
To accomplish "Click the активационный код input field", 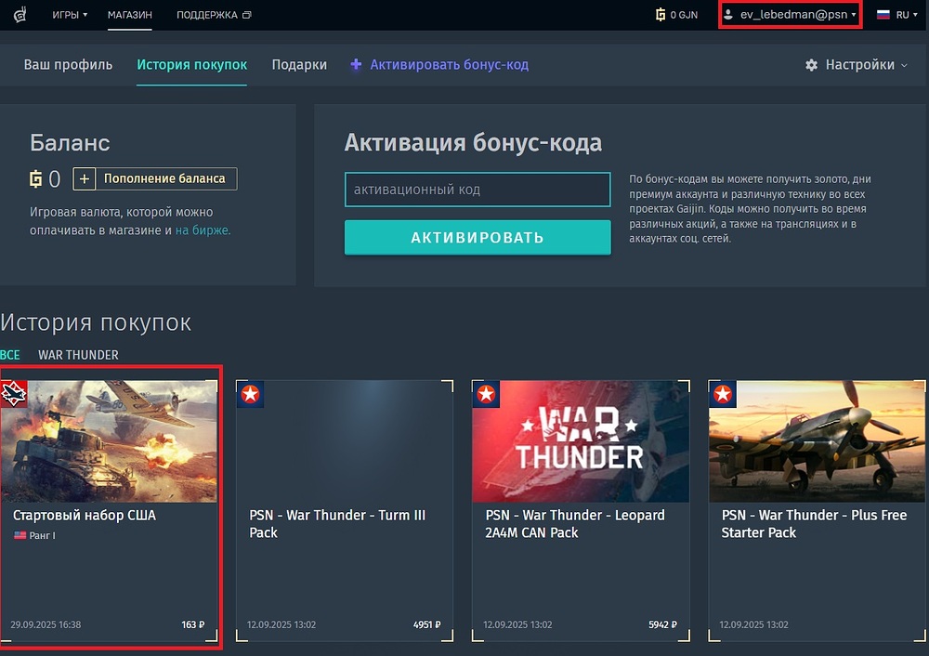I will coord(477,190).
